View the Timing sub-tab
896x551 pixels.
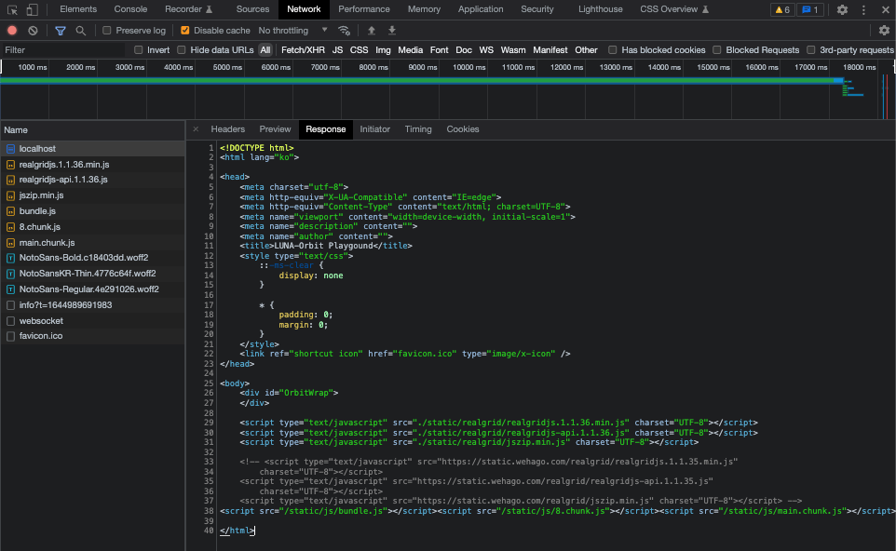418,129
